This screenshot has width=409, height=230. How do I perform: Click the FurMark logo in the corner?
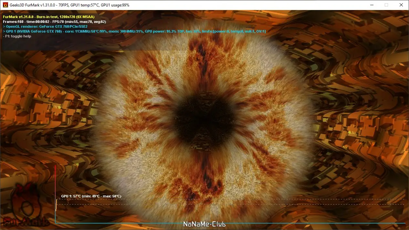[x=26, y=205]
